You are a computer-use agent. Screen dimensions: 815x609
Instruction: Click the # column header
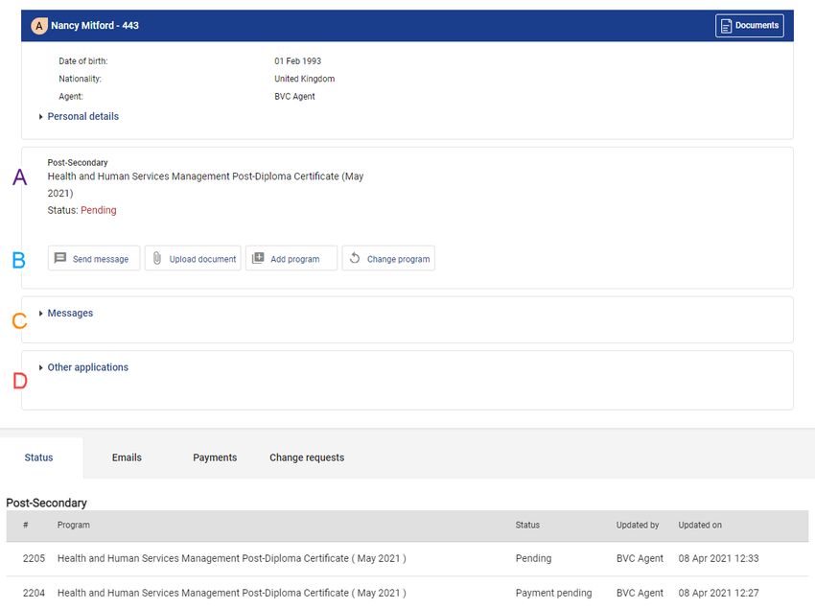pos(26,526)
